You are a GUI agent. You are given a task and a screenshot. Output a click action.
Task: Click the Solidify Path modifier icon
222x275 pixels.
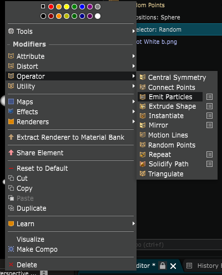point(143,164)
